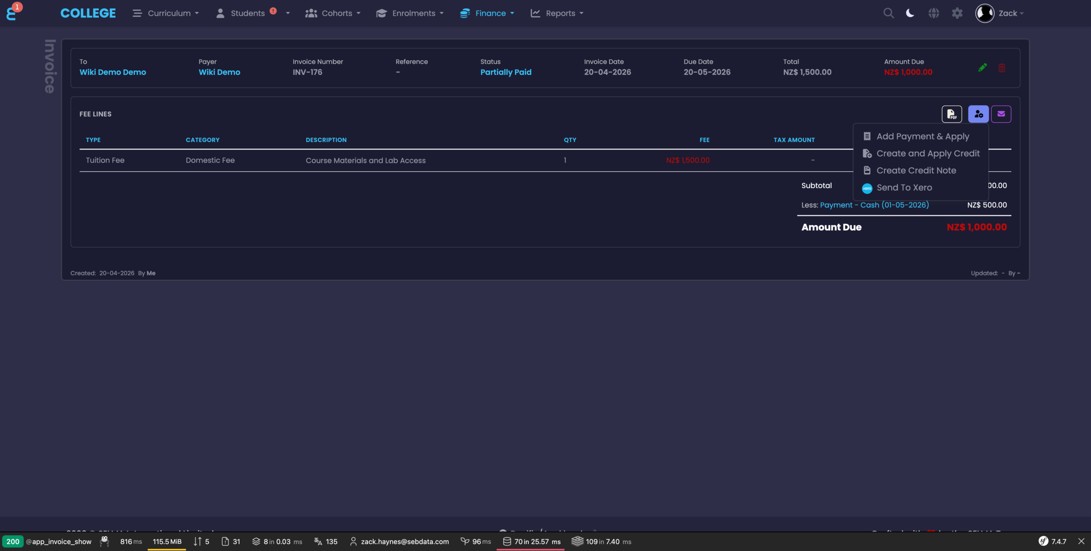This screenshot has width=1091, height=551.
Task: Click the TYPE column header
Action: (x=93, y=140)
